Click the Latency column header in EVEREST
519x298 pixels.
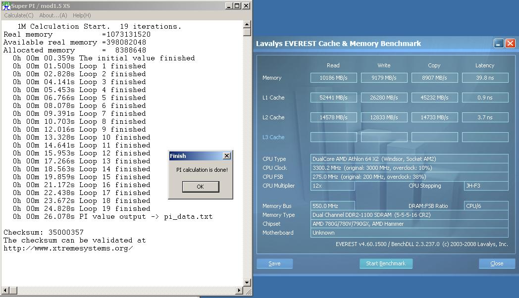(x=485, y=65)
